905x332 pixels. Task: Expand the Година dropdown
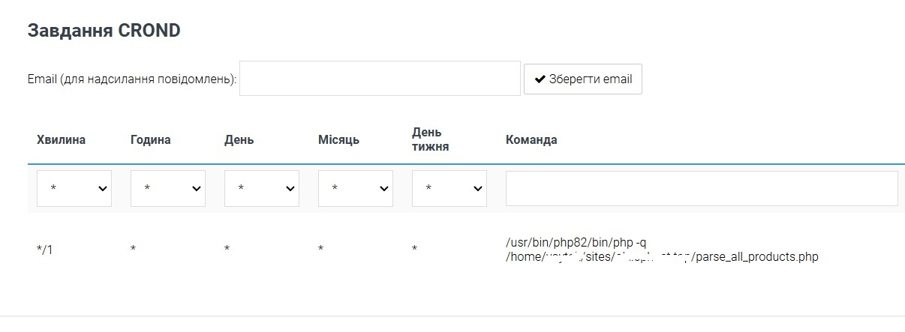(x=168, y=189)
